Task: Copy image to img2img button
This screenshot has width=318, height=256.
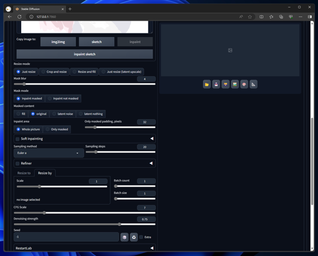Action: 58,42
